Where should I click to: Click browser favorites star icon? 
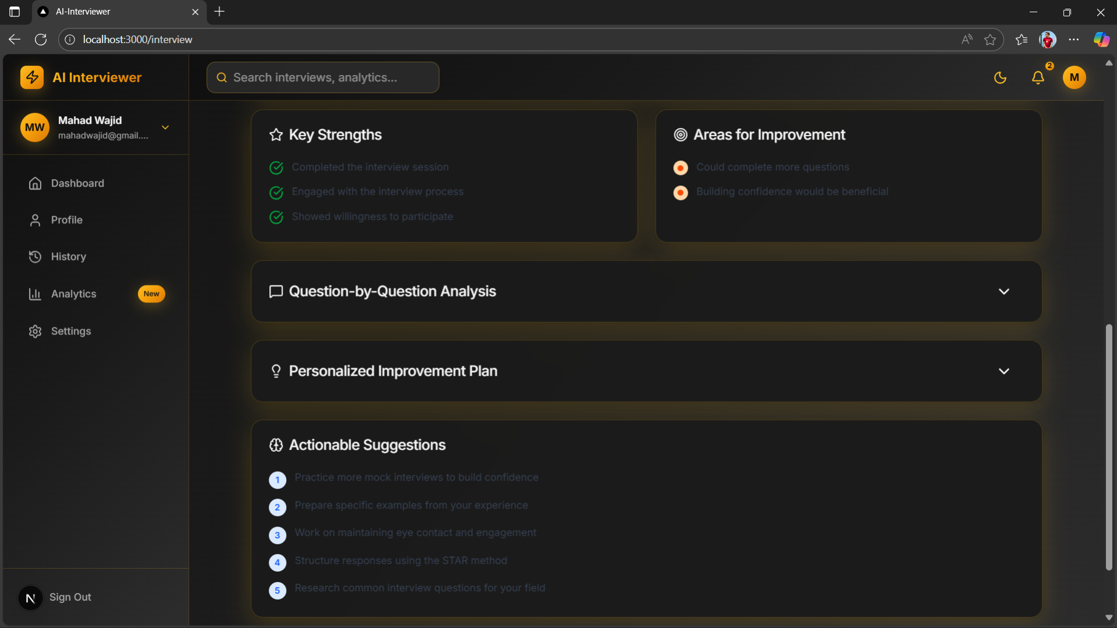coord(990,40)
